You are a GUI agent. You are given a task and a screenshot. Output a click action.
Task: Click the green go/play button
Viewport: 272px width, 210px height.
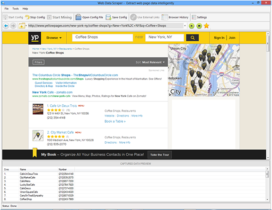192,26
